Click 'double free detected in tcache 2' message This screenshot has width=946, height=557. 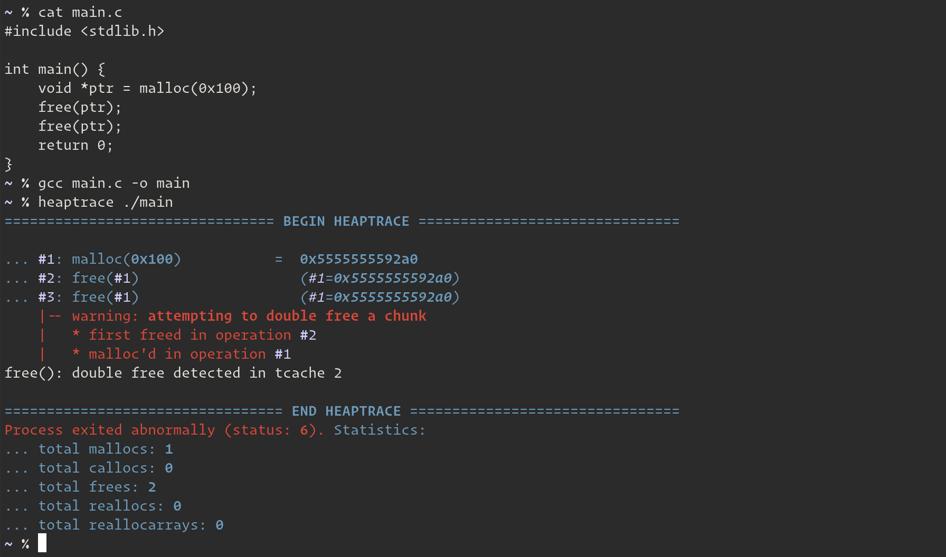click(207, 373)
